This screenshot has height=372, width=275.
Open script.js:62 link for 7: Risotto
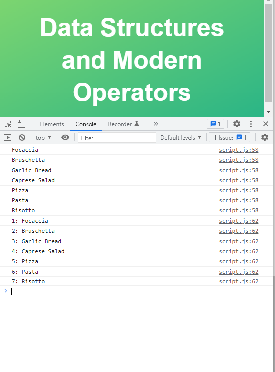point(239,281)
